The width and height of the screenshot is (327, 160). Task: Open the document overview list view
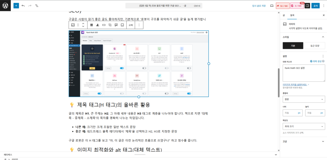coord(37,6)
